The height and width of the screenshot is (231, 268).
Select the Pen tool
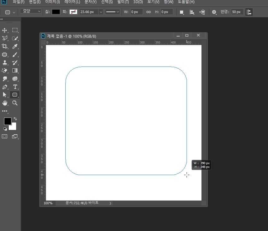pos(5,87)
